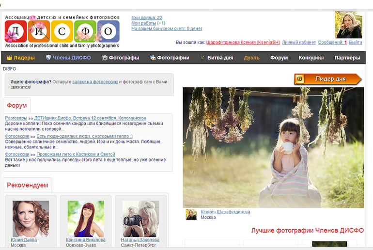Click Наталья Законова's portrait thumbnail

point(140,219)
